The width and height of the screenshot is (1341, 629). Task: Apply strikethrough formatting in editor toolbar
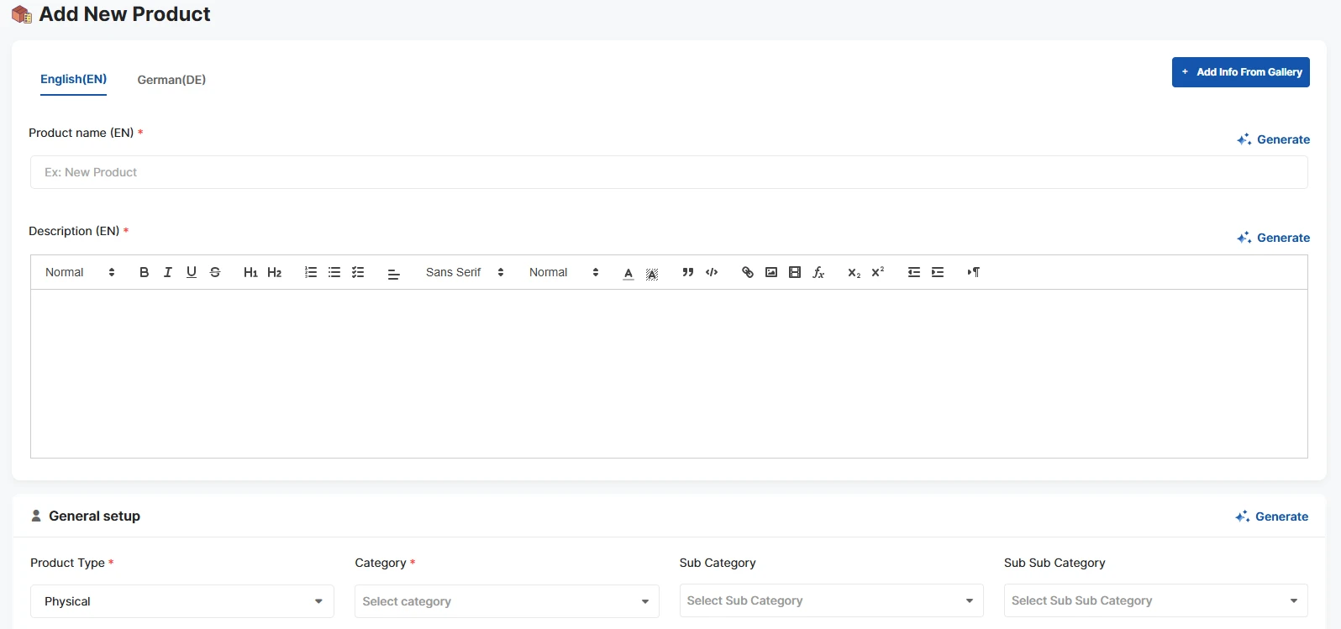click(215, 272)
